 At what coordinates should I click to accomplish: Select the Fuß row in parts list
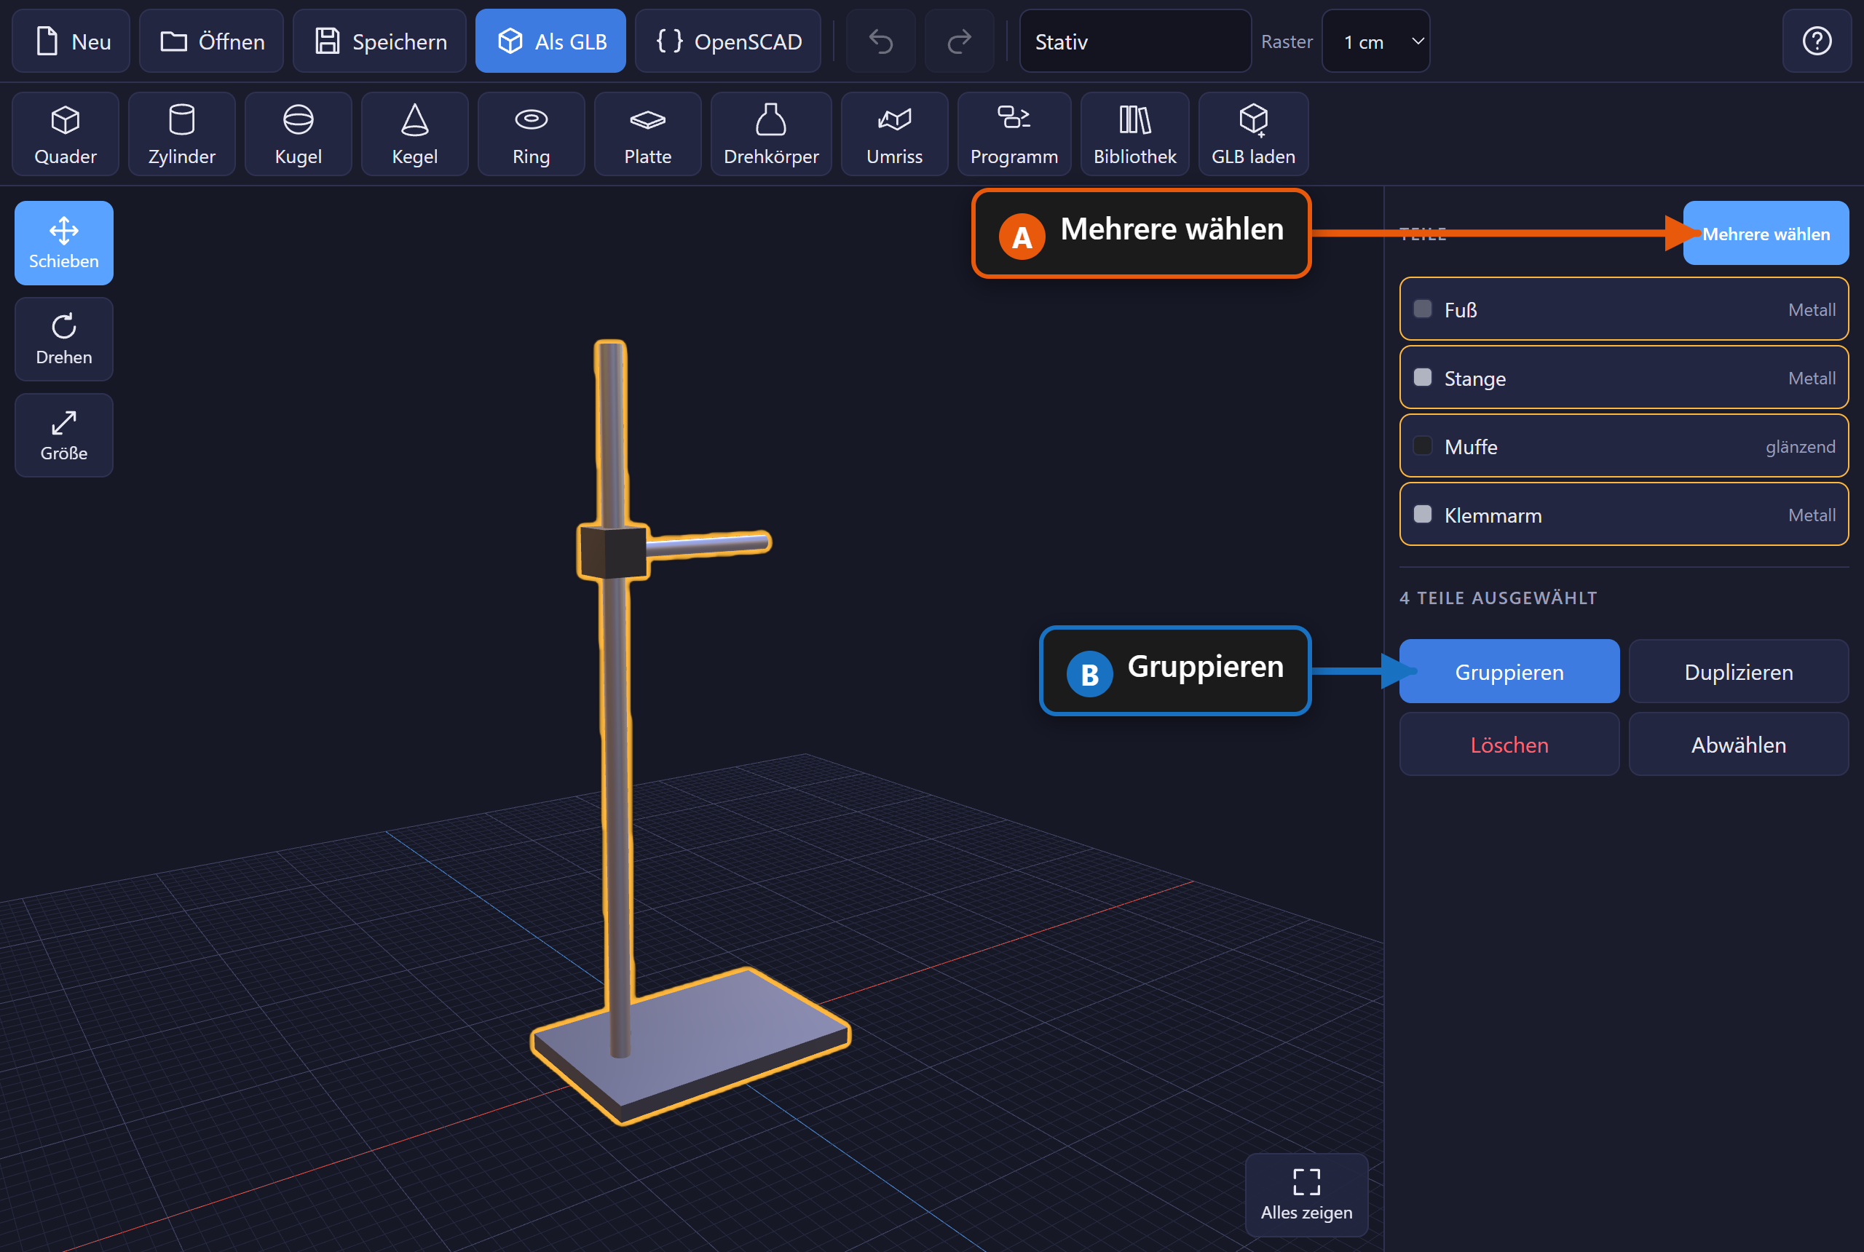tap(1624, 309)
